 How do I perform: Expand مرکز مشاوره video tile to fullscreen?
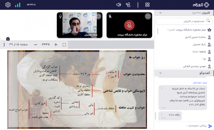point(148,16)
